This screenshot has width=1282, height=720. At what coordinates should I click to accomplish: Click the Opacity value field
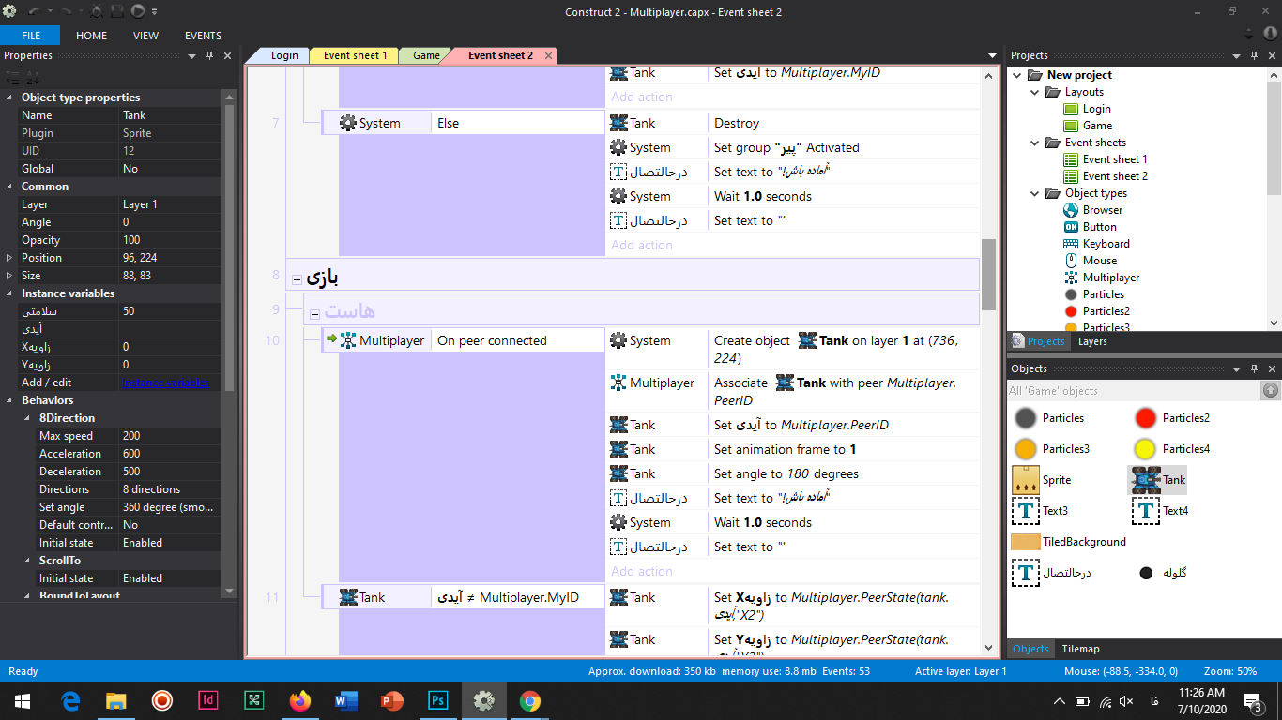pyautogui.click(x=169, y=240)
